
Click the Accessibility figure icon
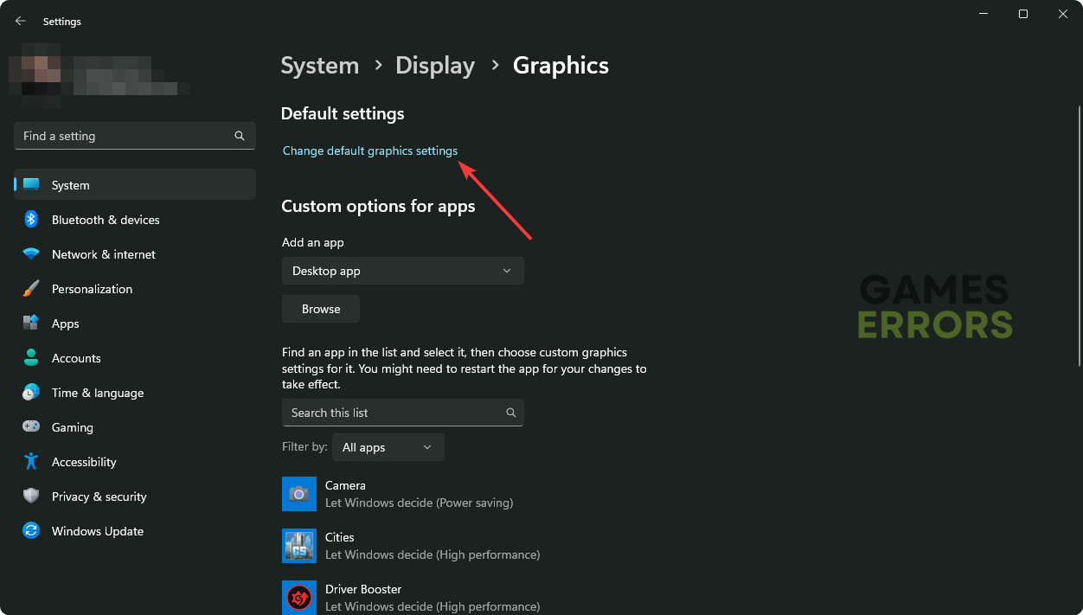tap(31, 462)
